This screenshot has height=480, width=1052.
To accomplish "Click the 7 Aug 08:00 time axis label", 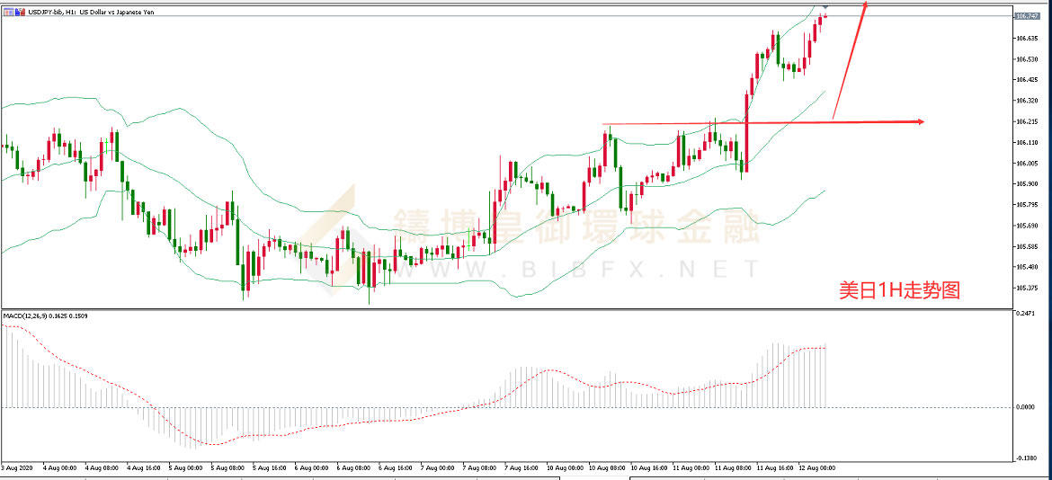I will 479,467.
